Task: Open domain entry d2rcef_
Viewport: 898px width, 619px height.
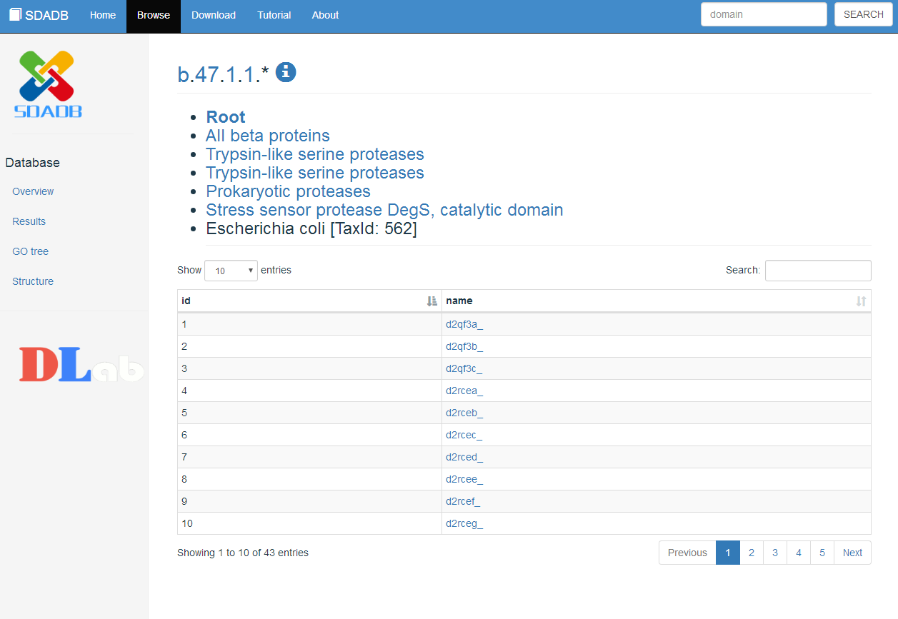Action: [463, 501]
